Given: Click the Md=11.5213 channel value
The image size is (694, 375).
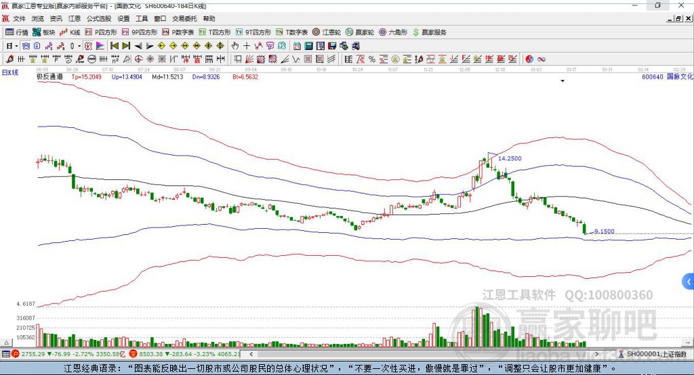Looking at the screenshot, I should click(167, 76).
